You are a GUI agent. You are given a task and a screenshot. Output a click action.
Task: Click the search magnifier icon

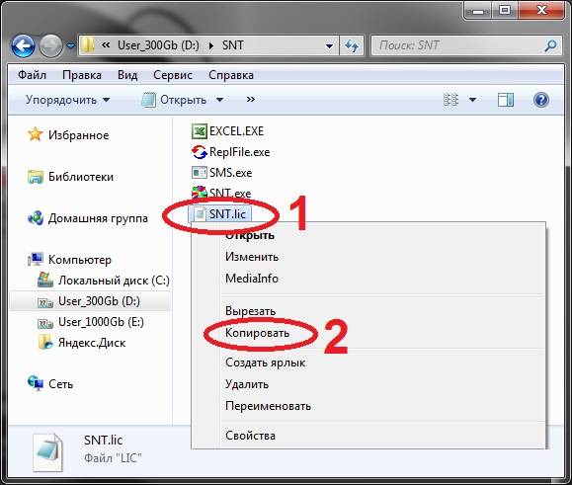coord(550,45)
